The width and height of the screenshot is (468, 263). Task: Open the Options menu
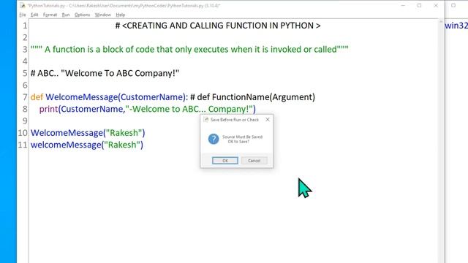82,15
